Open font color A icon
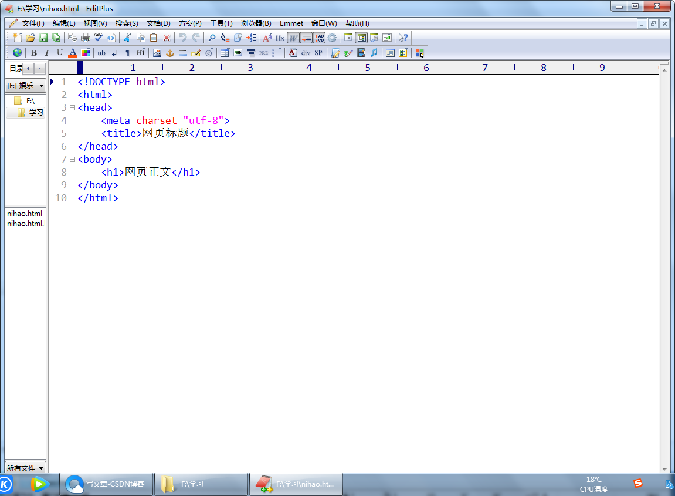 click(x=73, y=53)
